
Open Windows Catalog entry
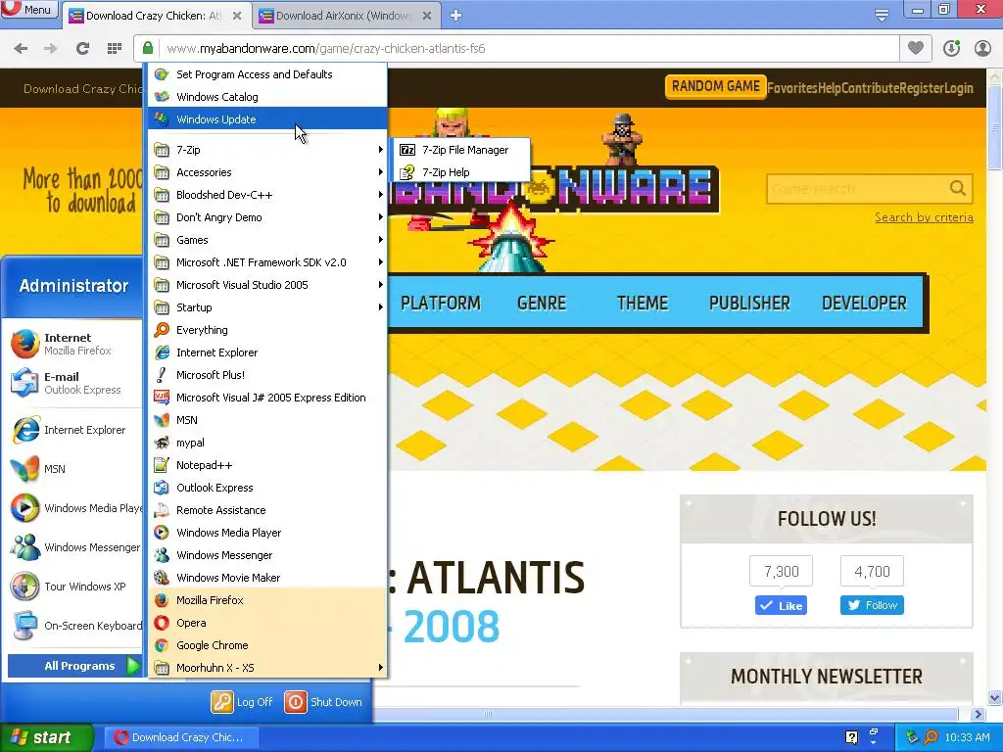tap(267, 97)
